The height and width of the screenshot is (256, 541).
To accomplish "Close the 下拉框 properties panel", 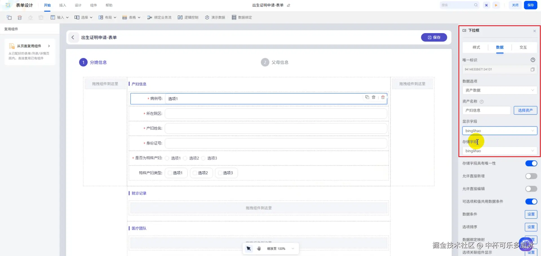I will coord(535,31).
